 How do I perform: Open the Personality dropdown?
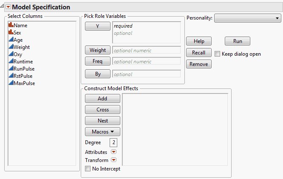click(247, 18)
